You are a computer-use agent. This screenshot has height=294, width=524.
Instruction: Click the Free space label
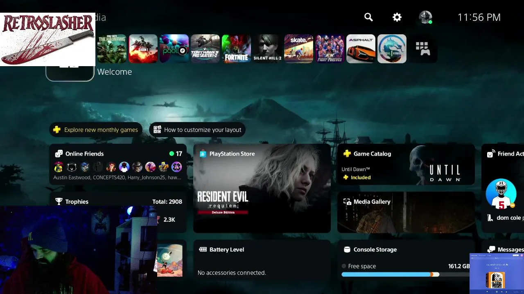(362, 266)
